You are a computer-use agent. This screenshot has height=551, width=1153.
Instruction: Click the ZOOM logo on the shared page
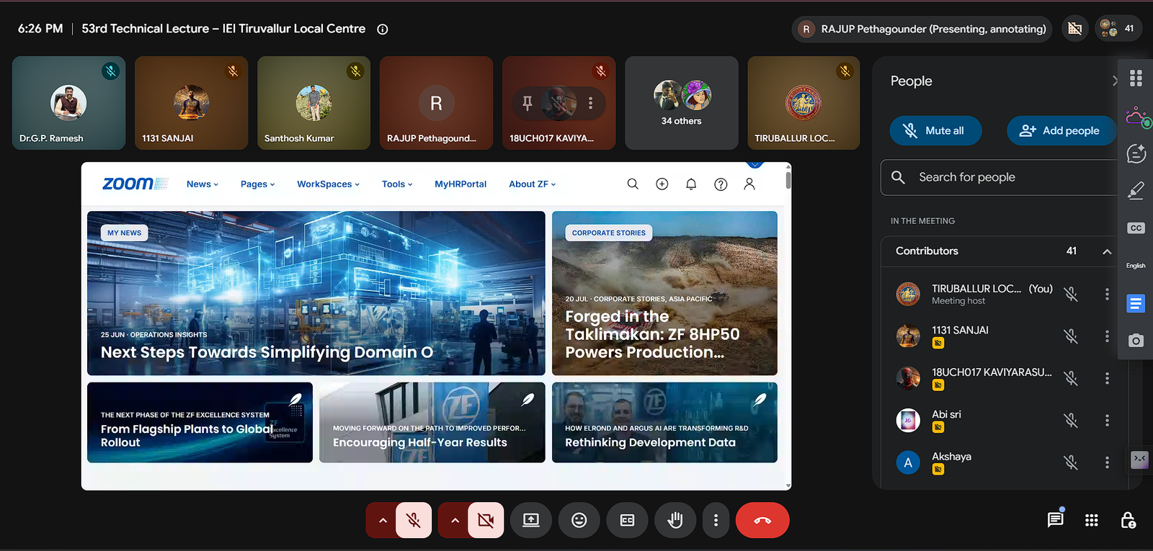click(x=135, y=184)
